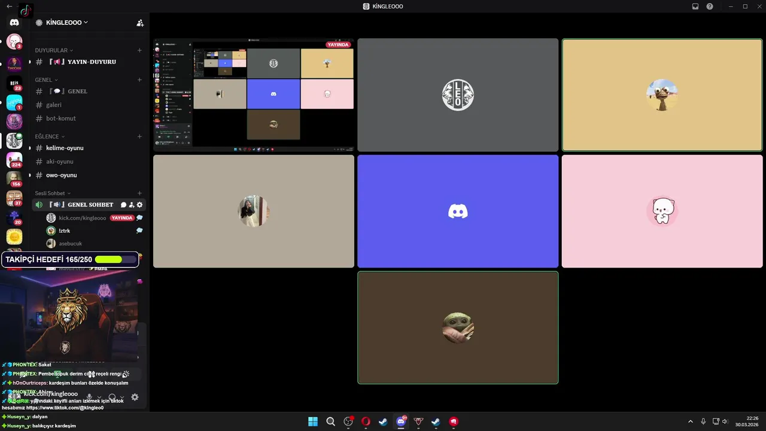Toggle headphone deafen in user panel
Image resolution: width=766 pixels, height=431 pixels.
[112, 397]
